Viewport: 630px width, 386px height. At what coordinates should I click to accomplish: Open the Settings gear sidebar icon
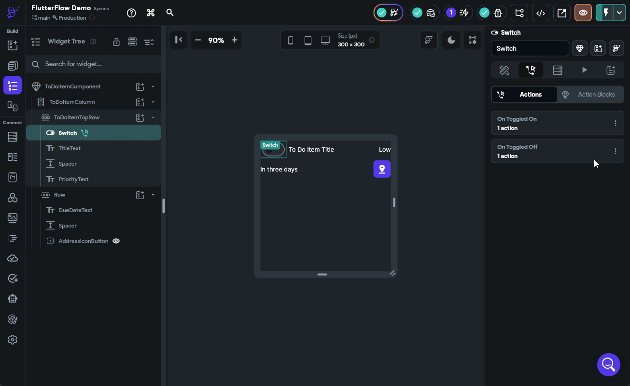(13, 340)
